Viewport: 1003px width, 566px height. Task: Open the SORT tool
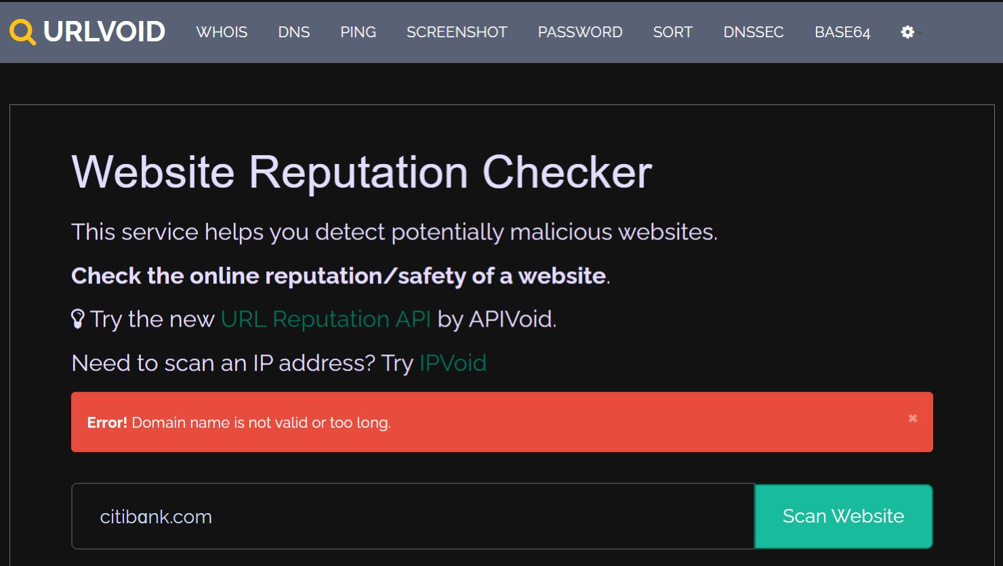673,32
